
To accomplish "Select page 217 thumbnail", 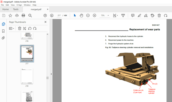I will pyautogui.click(x=27, y=54).
